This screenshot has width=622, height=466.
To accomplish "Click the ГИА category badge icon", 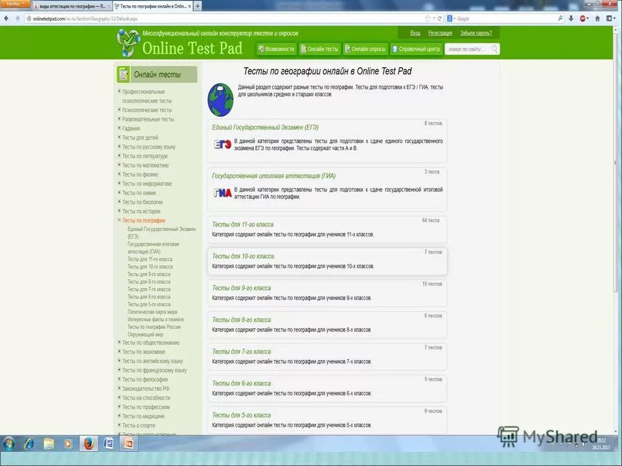I will (221, 192).
